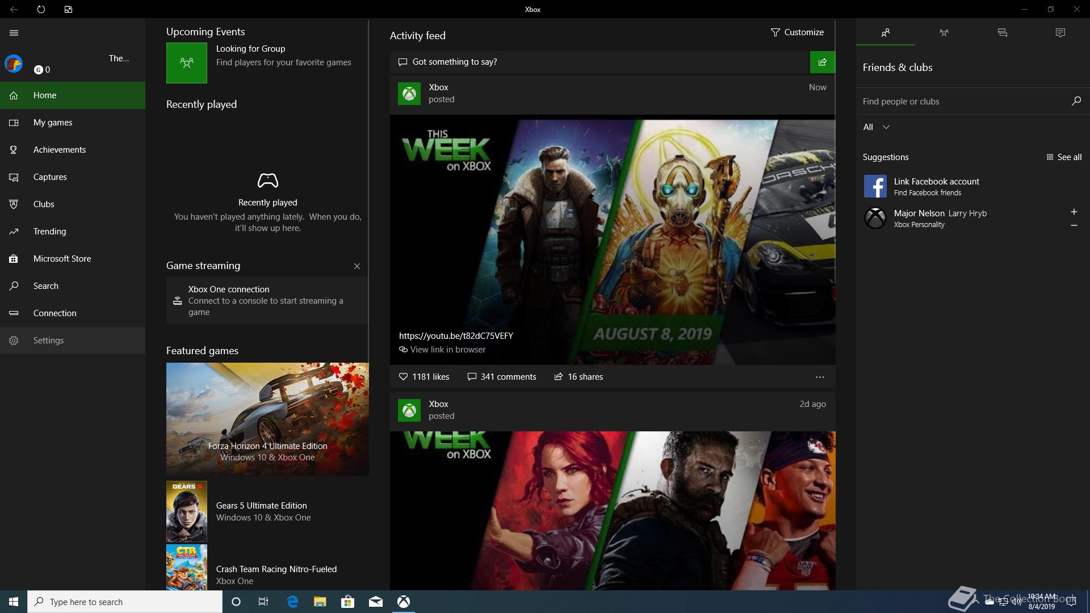Screen dimensions: 1090x613
Task: Click the back arrow in title bar
Action: tap(14, 9)
